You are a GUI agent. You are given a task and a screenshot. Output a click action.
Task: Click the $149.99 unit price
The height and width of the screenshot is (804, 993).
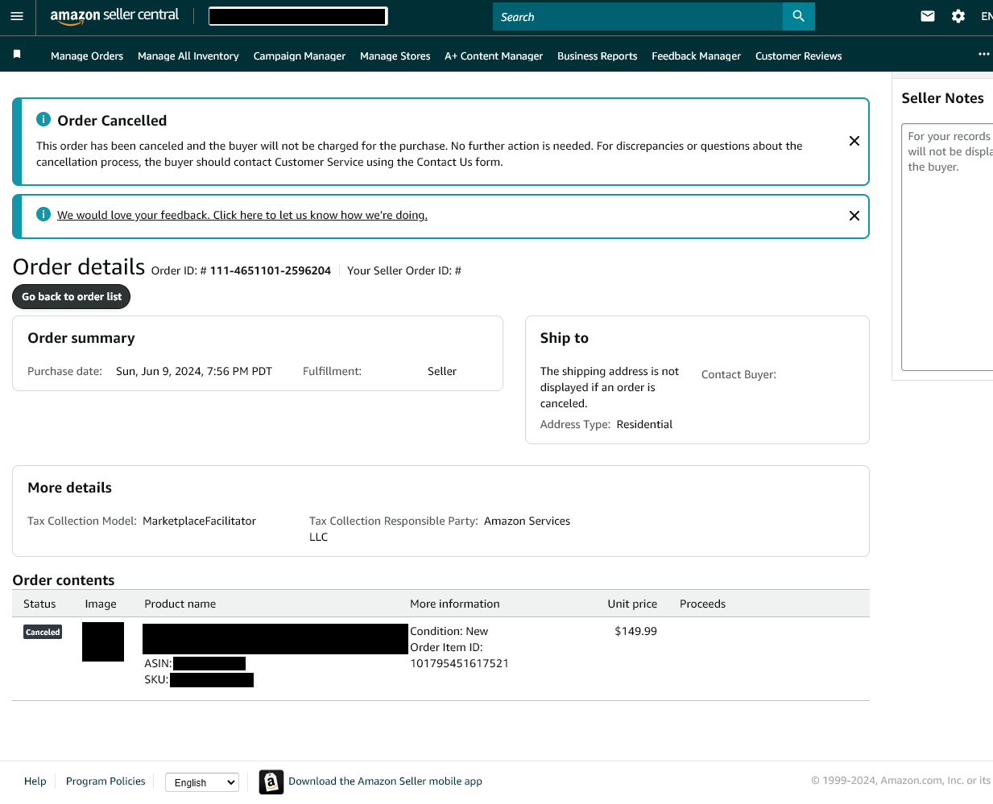click(x=635, y=631)
